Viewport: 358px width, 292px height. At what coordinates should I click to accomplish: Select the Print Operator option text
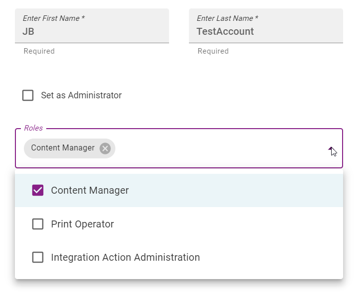(x=83, y=224)
